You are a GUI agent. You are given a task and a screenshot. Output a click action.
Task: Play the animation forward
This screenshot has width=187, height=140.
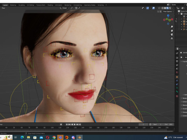pos(75,124)
